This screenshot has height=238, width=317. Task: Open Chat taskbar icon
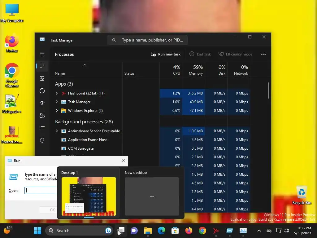pos(134,231)
